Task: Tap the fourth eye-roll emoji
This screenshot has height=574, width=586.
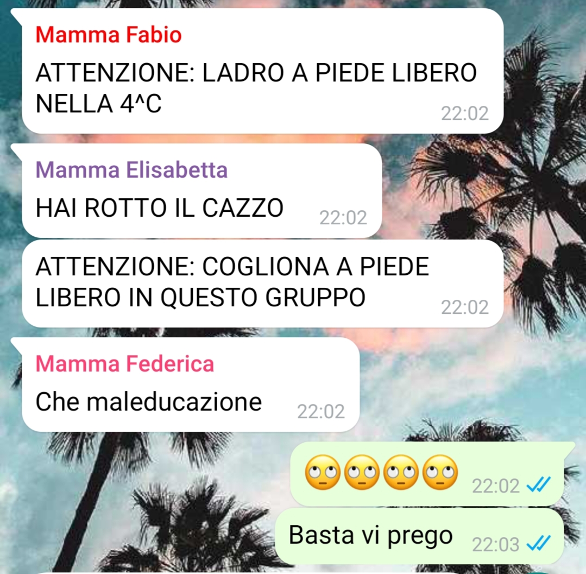Action: [x=440, y=472]
